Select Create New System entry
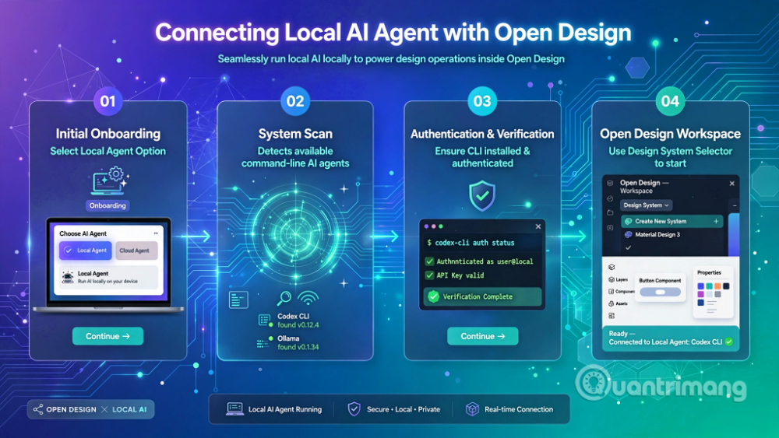 671,221
